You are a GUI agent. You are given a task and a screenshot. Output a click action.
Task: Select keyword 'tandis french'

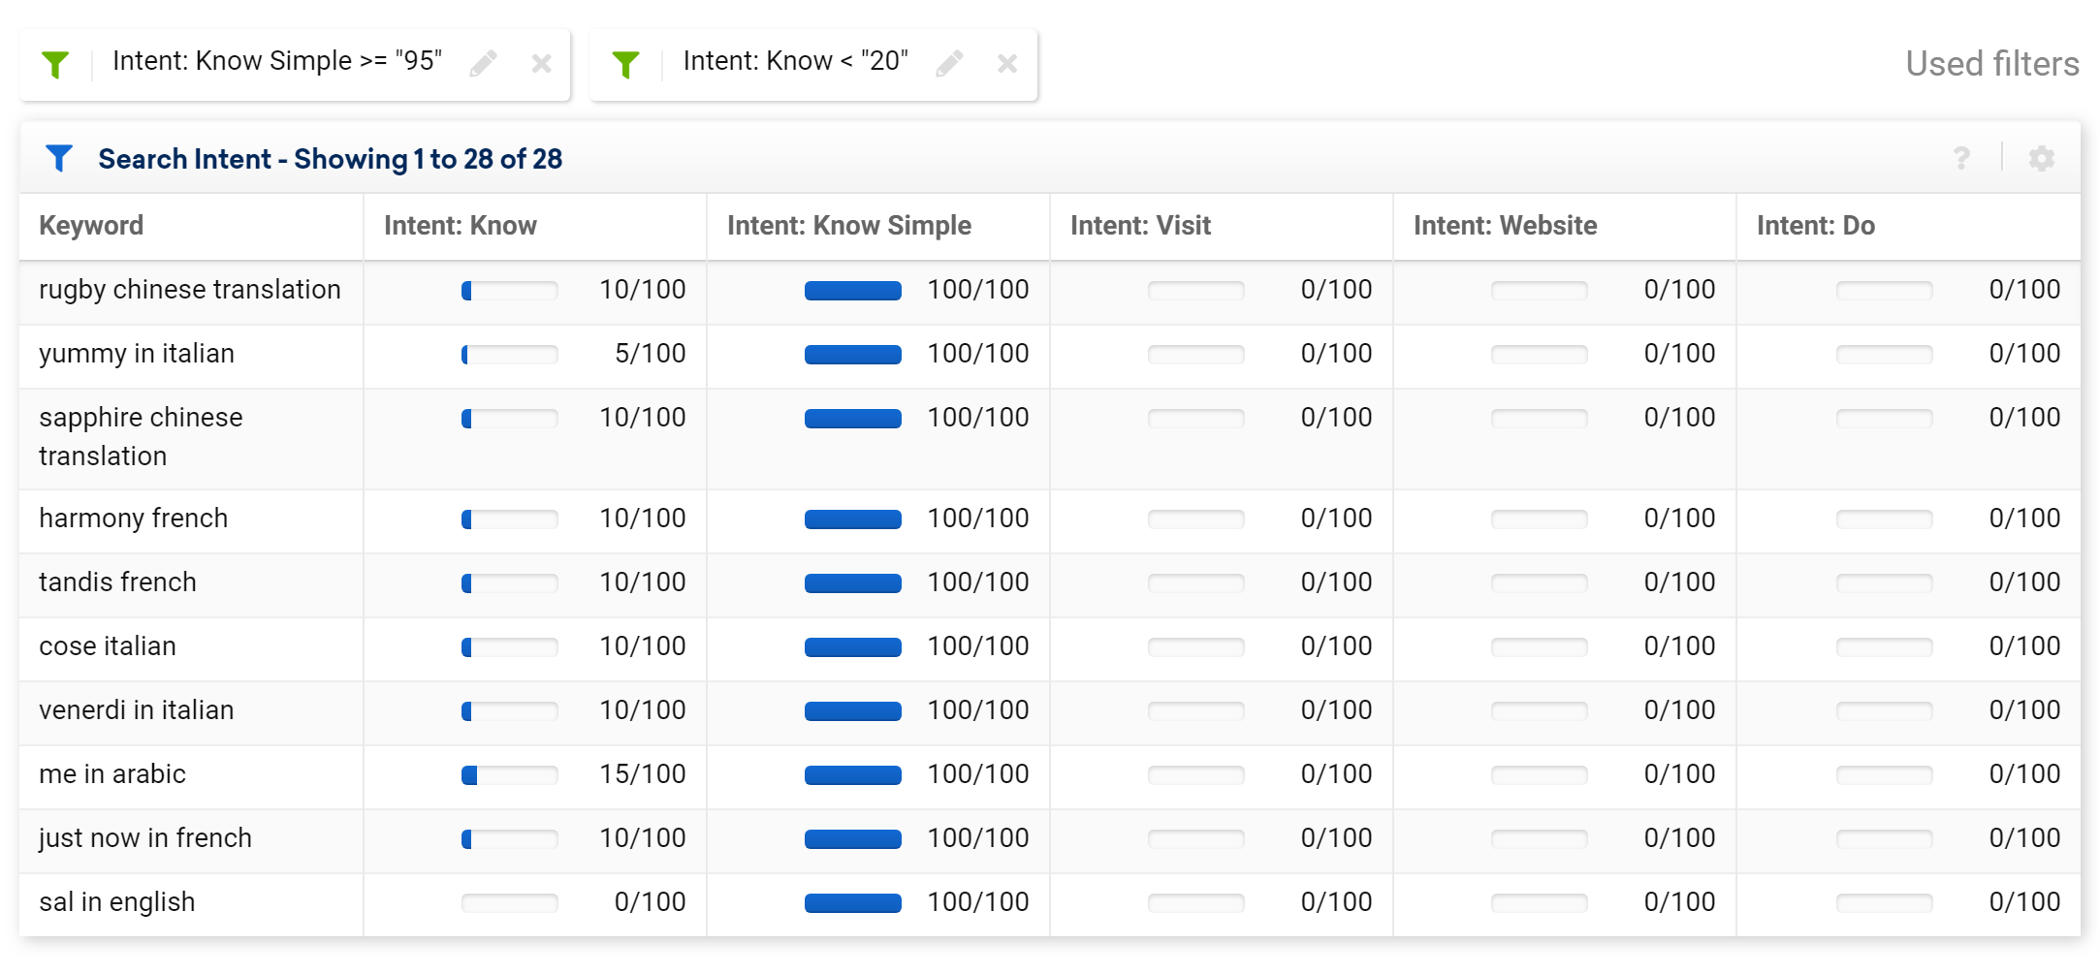[117, 582]
